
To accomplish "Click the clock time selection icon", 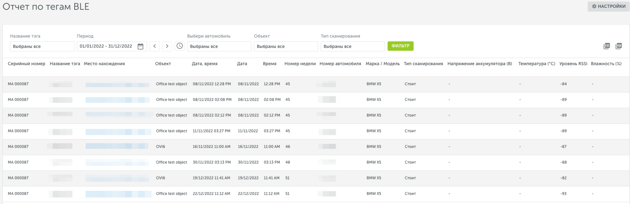I will [180, 46].
